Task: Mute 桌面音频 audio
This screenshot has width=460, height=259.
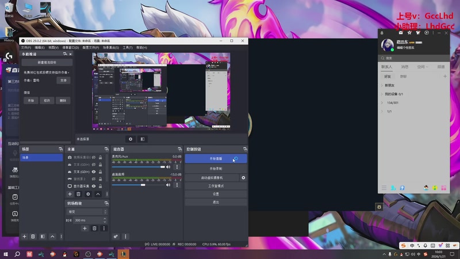Action: pos(168,185)
